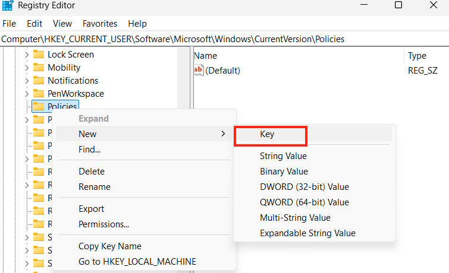Click the Type column header
This screenshot has height=273, width=449.
click(417, 56)
